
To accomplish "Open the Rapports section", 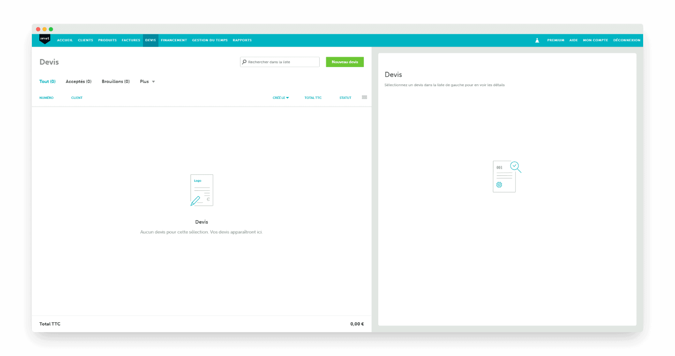I will 242,40.
